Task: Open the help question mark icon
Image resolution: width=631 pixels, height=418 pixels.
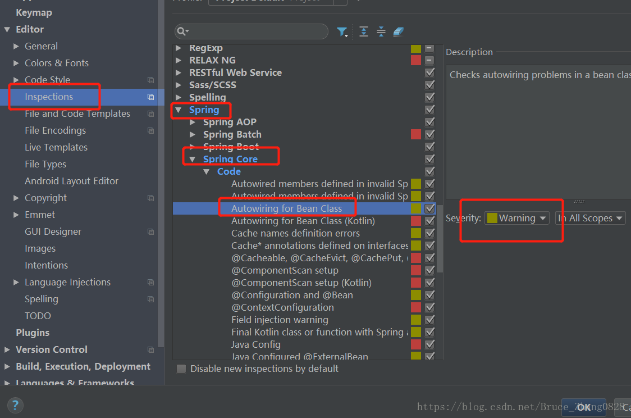Action: (x=15, y=405)
